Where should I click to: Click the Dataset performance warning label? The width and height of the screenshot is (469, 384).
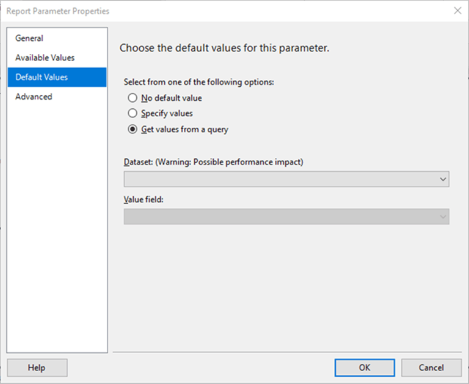(x=214, y=162)
